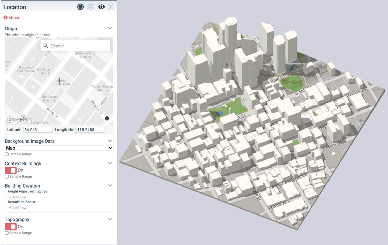Close the Location panel with the X icon
Image resolution: width=388 pixels, height=245 pixels.
(111, 7)
